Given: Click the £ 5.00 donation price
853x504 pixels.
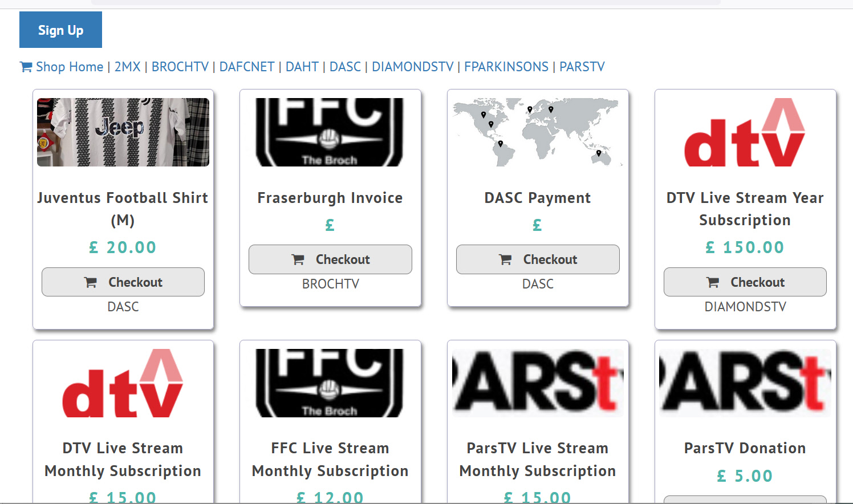Looking at the screenshot, I should point(745,475).
